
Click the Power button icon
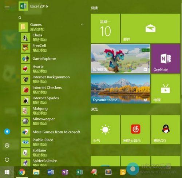click(7, 159)
